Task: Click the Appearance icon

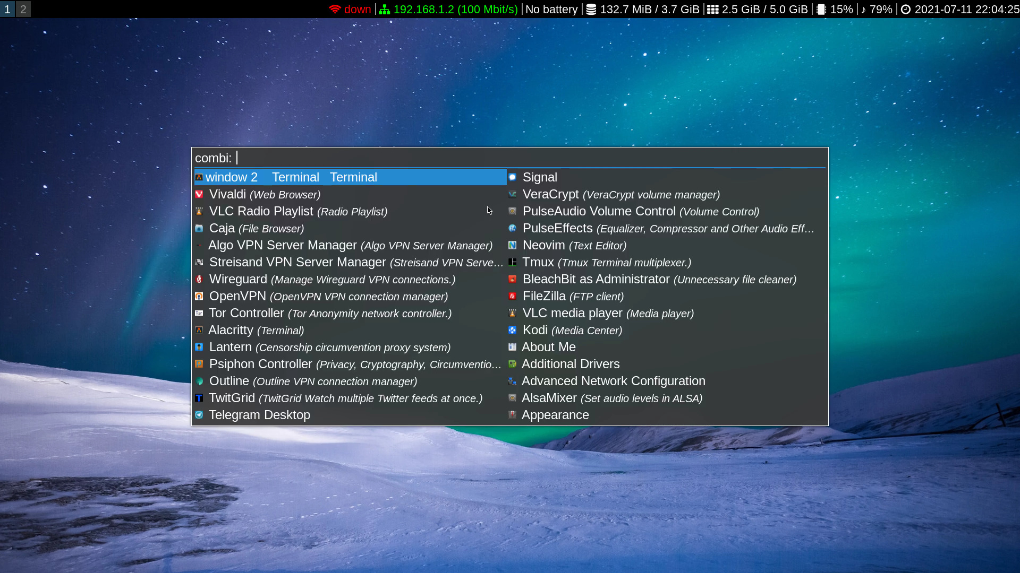Action: pyautogui.click(x=513, y=415)
